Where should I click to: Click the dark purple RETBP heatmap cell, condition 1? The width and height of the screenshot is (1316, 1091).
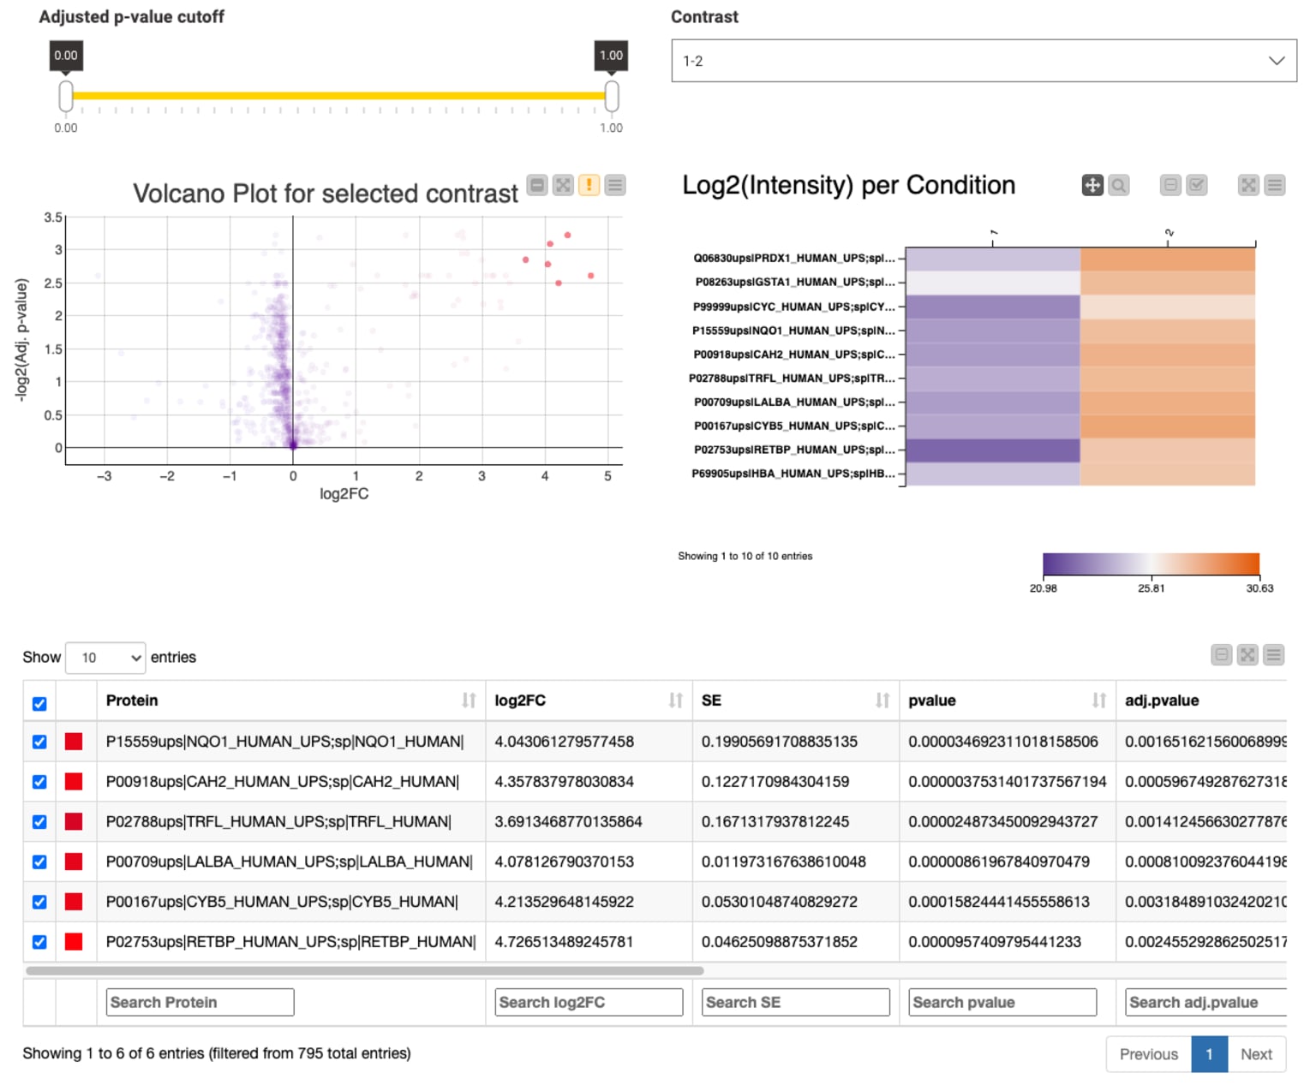(993, 450)
